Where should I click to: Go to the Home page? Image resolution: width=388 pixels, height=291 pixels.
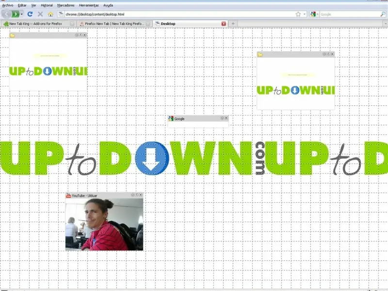[50, 14]
